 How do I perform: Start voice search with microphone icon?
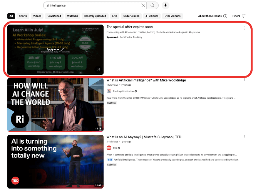(x=165, y=5)
